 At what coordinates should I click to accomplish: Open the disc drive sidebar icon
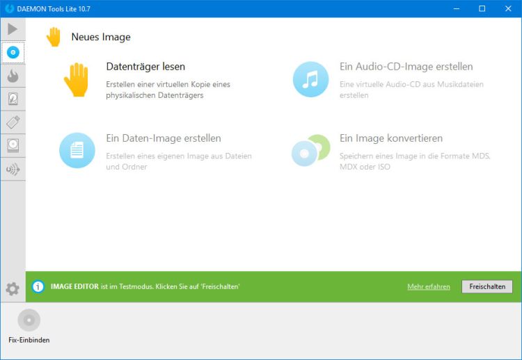tap(13, 145)
